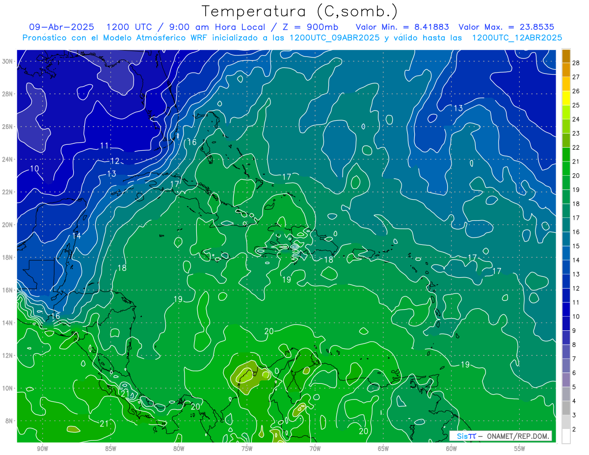This screenshot has height=455, width=589.
Task: Click color scale label "25"
Action: [576, 105]
